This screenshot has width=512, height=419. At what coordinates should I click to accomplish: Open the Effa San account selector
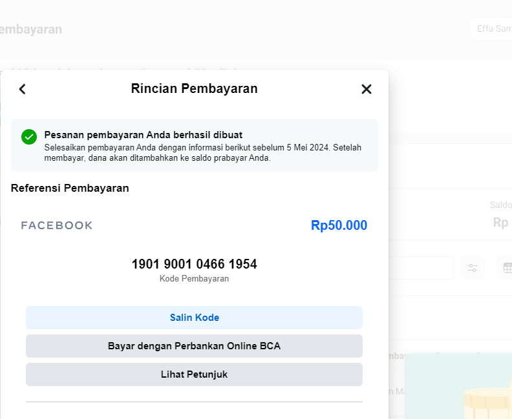pos(491,29)
